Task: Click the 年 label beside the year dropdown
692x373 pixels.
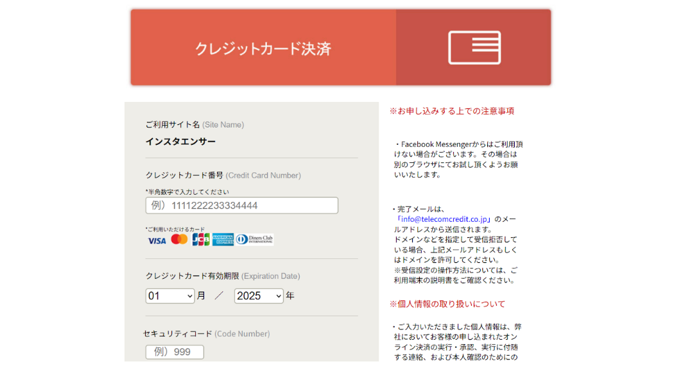Action: tap(290, 296)
